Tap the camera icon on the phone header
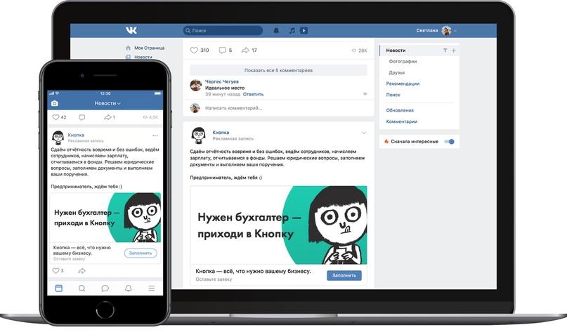Viewport: 567px width, 332px height. coord(55,103)
